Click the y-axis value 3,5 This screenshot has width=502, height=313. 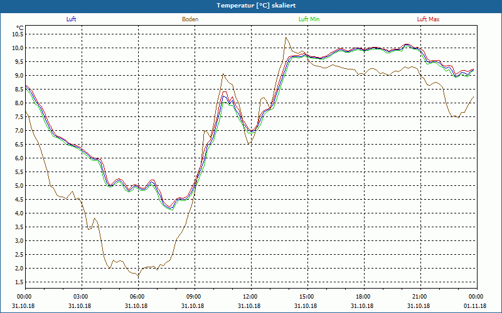click(x=19, y=227)
